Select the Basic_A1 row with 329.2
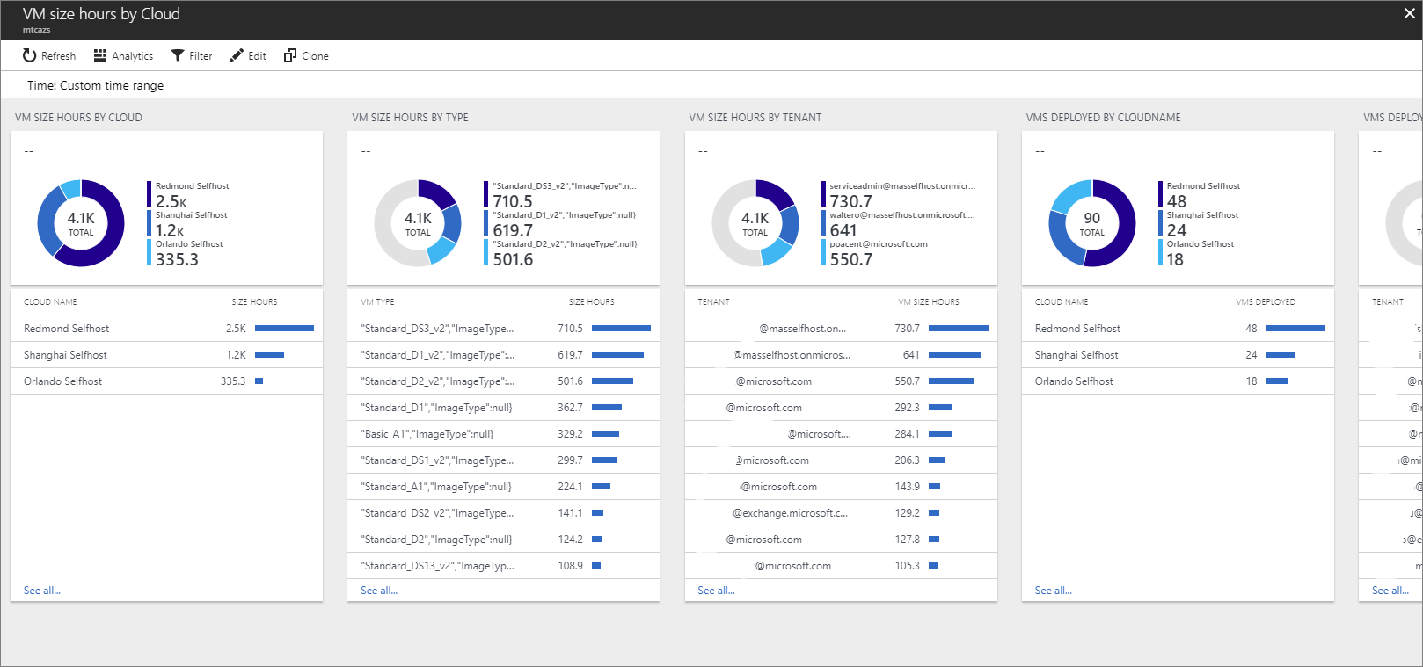This screenshot has height=667, width=1423. (503, 434)
